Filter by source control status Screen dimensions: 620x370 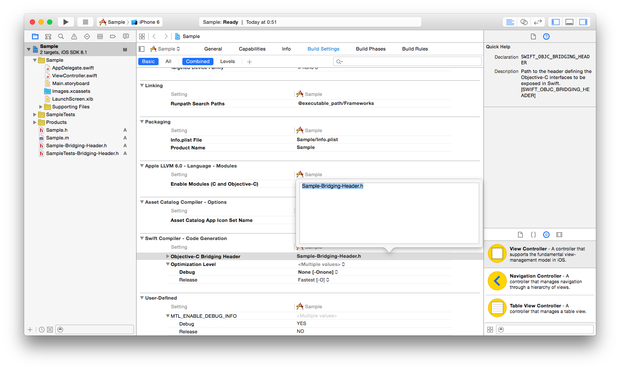click(50, 329)
